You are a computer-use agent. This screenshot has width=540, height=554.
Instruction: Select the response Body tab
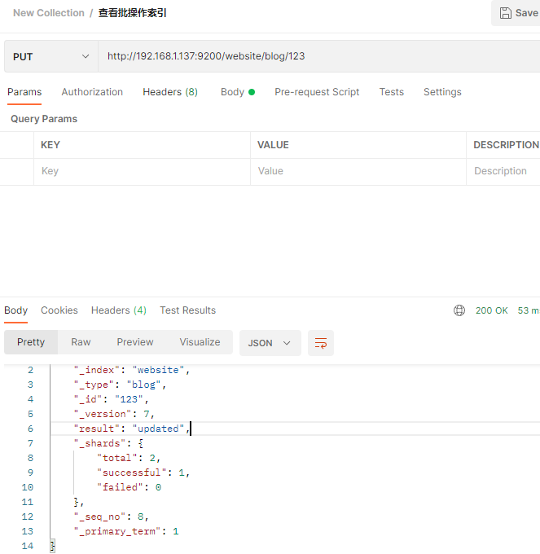pyautogui.click(x=16, y=310)
